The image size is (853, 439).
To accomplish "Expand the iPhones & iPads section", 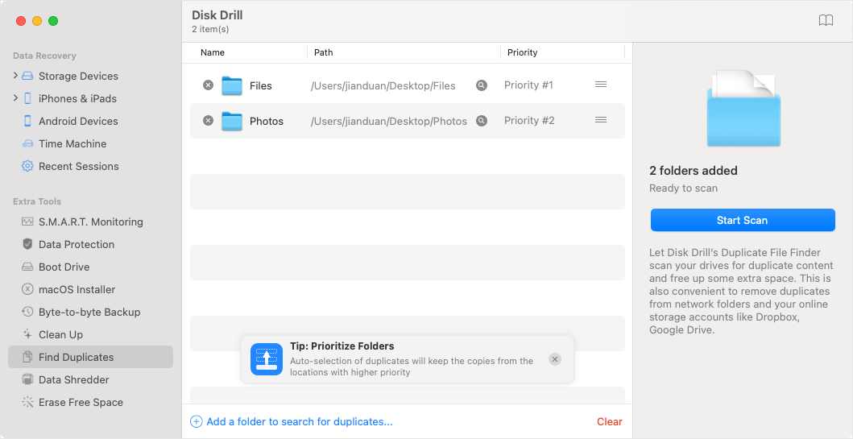I will 15,98.
